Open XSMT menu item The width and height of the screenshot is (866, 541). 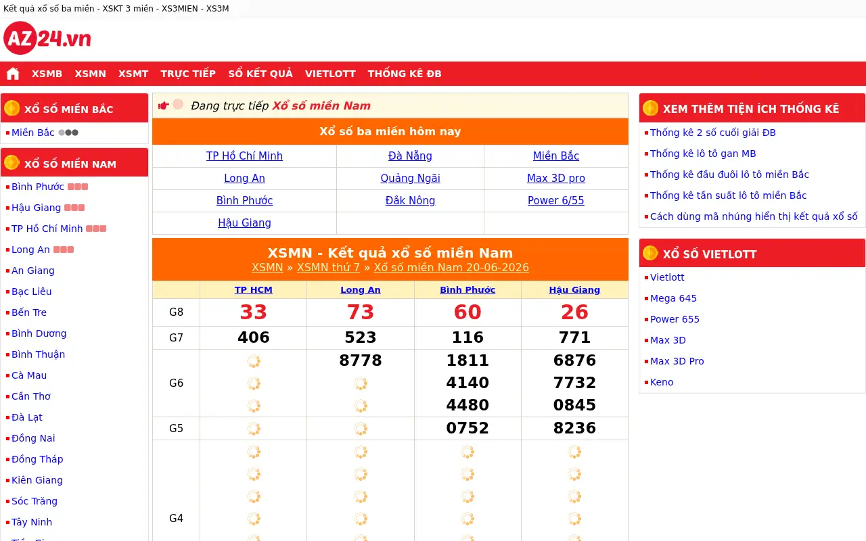[133, 74]
